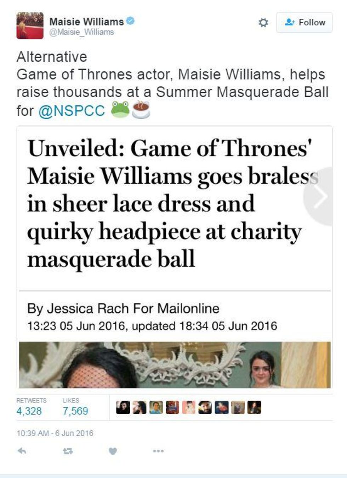This screenshot has width=347, height=478.
Task: Open the @NSPCC mention link
Action: [72, 110]
